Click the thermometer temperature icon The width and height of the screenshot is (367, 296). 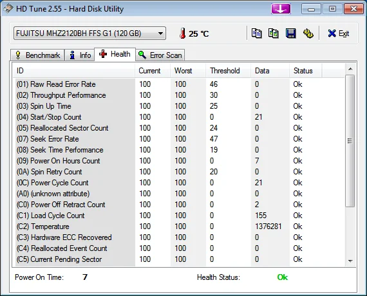(183, 33)
